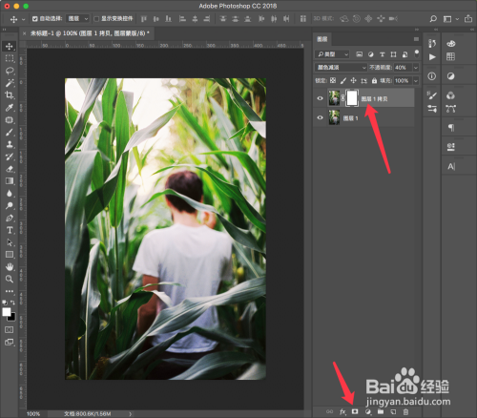Select the layer mask thumbnail on 图层 1 拷贝
Screen dimensions: 477x418
(x=352, y=98)
